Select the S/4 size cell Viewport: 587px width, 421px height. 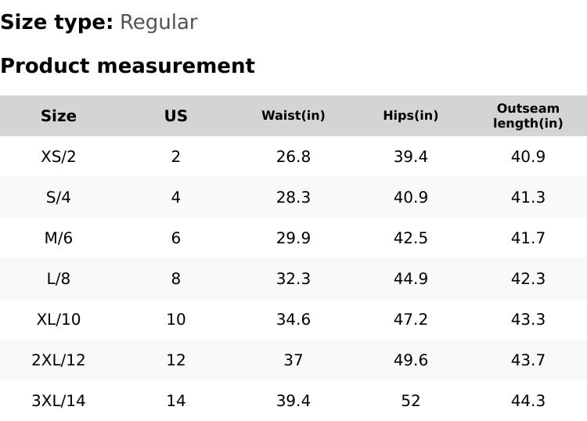[x=59, y=197]
